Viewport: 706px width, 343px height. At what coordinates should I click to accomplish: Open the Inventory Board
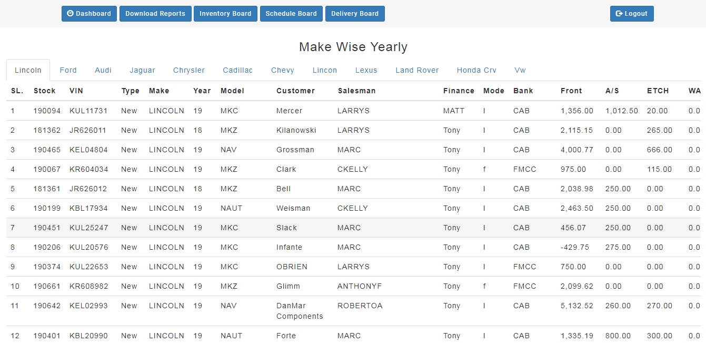pos(225,14)
